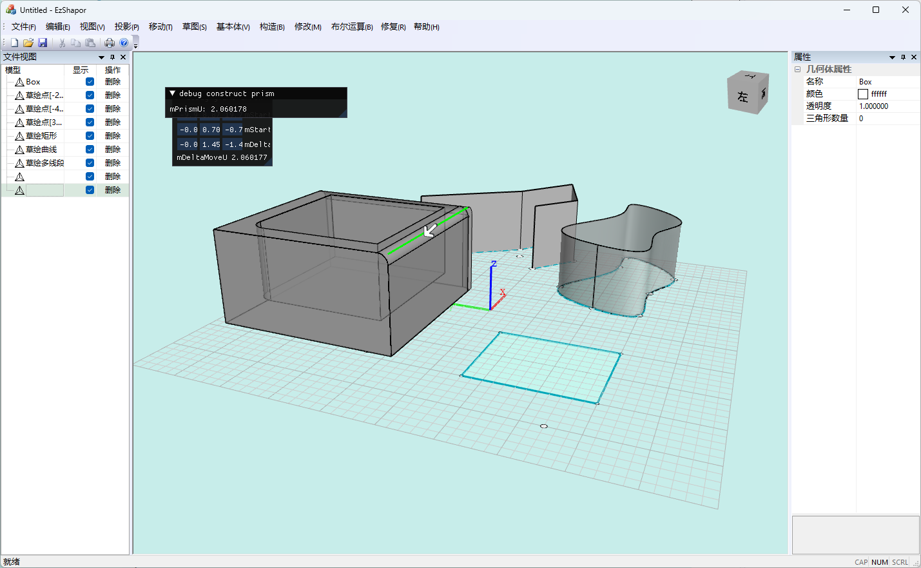Screen dimensions: 921x568
Task: Toggle visibility checkbox for 草绘多线段
Action: tap(90, 163)
